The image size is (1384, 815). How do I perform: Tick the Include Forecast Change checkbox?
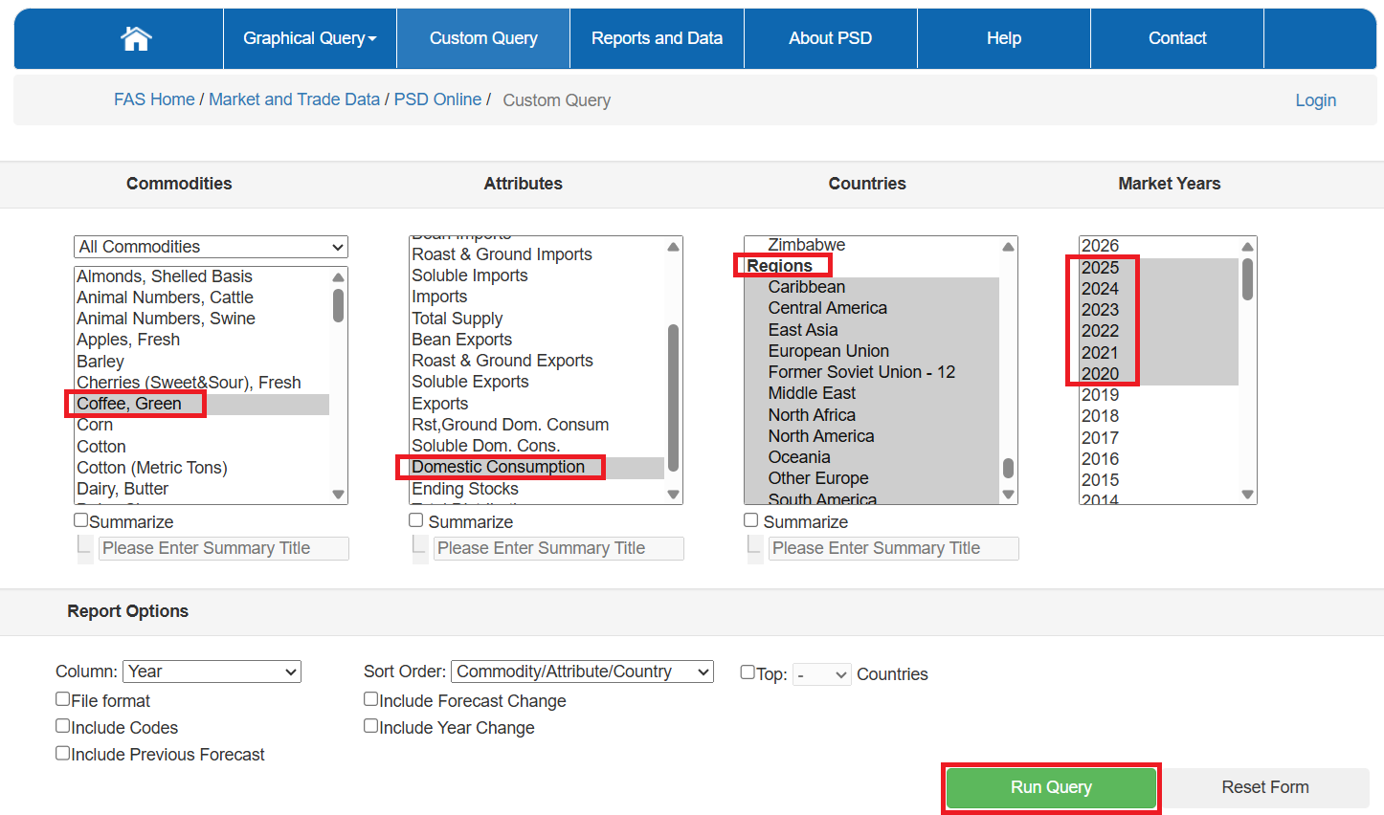point(371,699)
